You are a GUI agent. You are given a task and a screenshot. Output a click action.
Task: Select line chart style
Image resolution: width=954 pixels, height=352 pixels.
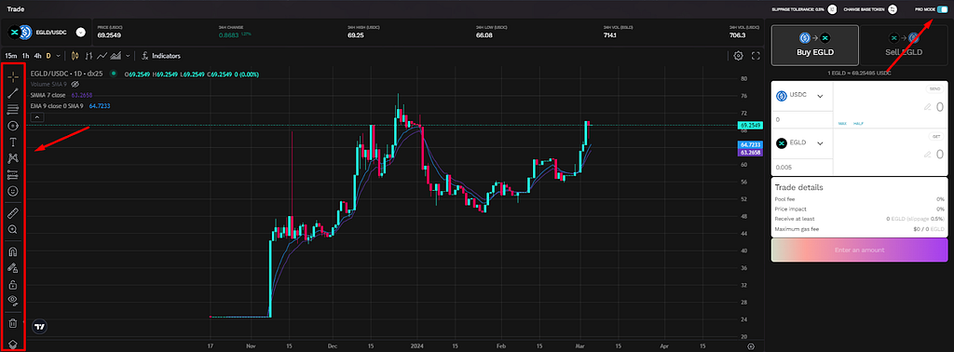tap(102, 56)
